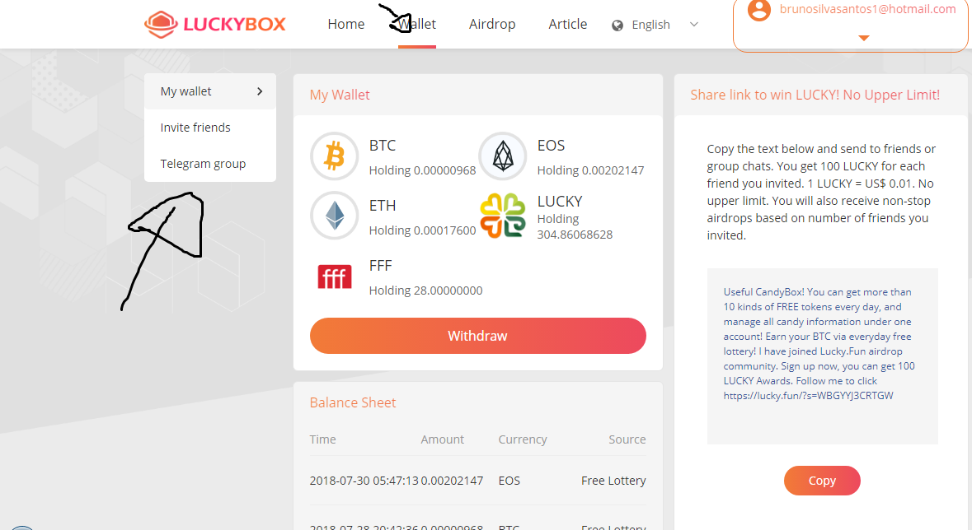Image resolution: width=972 pixels, height=530 pixels.
Task: Go to the Home tab
Action: click(346, 24)
